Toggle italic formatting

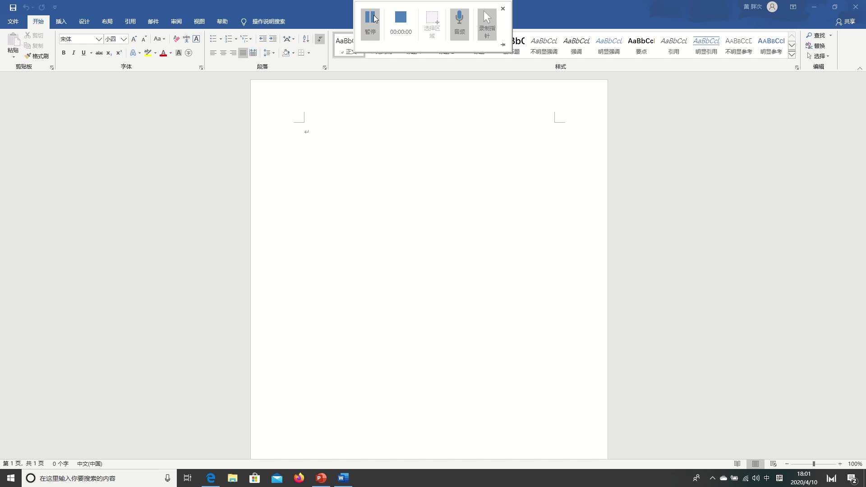pos(74,53)
